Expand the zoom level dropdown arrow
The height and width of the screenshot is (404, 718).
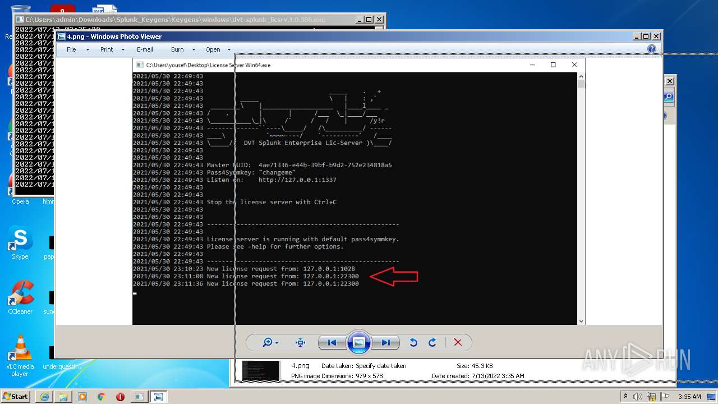[277, 342]
